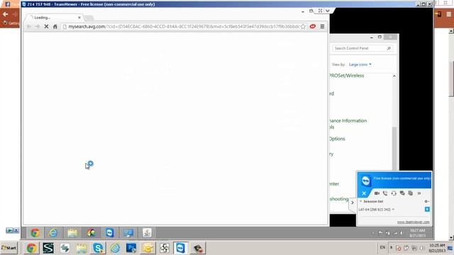Open the Troubleshooting control panel item
Image resolution: width=454 pixels, height=255 pixels.
tap(339, 199)
